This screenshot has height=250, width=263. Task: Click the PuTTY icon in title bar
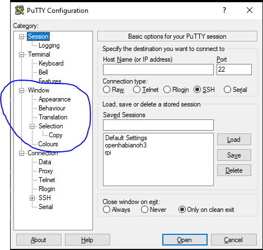[20, 10]
